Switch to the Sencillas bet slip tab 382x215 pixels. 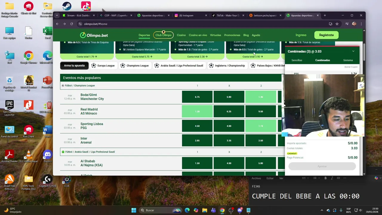pos(297,60)
